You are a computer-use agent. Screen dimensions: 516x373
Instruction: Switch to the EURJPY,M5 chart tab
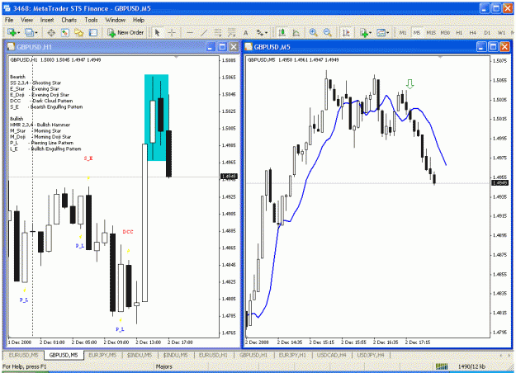(x=102, y=355)
